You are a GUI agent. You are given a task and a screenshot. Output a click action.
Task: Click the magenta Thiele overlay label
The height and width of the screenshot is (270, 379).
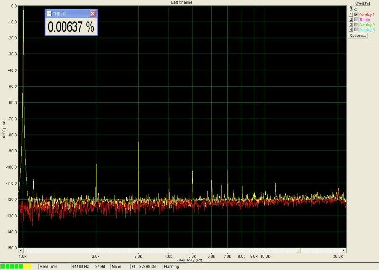364,20
